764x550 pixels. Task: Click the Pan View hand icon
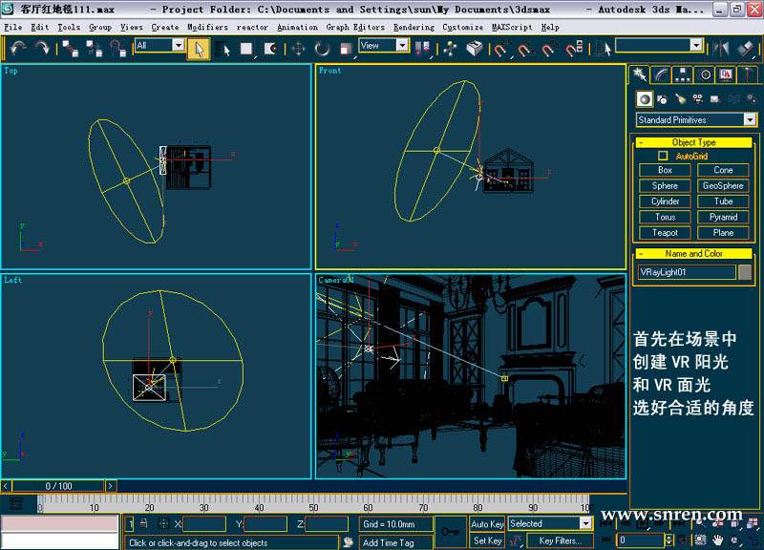(717, 540)
